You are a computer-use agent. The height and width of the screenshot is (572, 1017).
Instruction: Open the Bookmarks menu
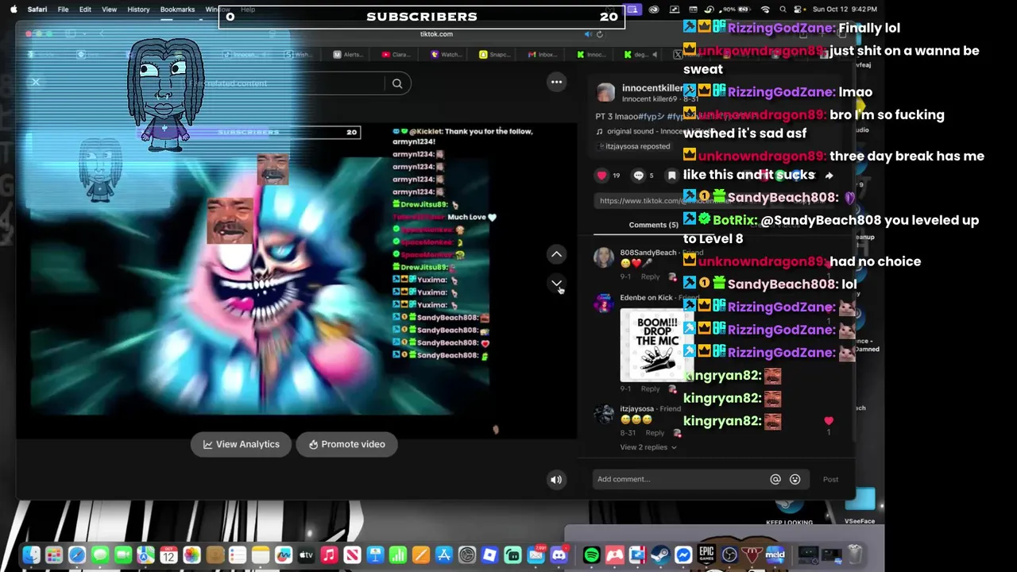coord(177,10)
